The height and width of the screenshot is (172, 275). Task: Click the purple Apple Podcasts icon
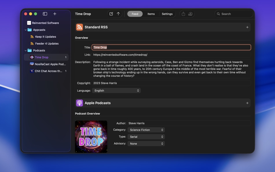(x=79, y=103)
